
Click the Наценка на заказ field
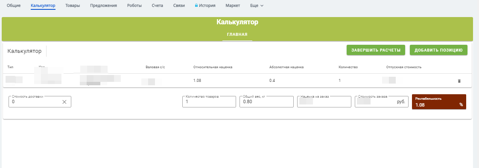click(324, 102)
